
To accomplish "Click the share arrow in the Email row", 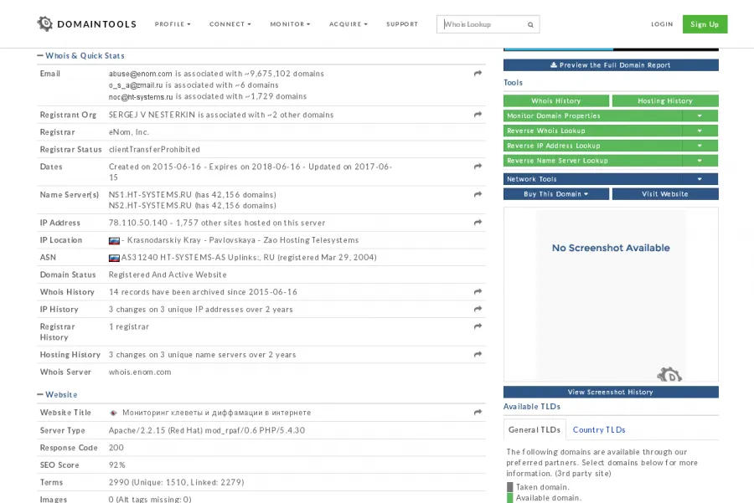I will coord(478,74).
